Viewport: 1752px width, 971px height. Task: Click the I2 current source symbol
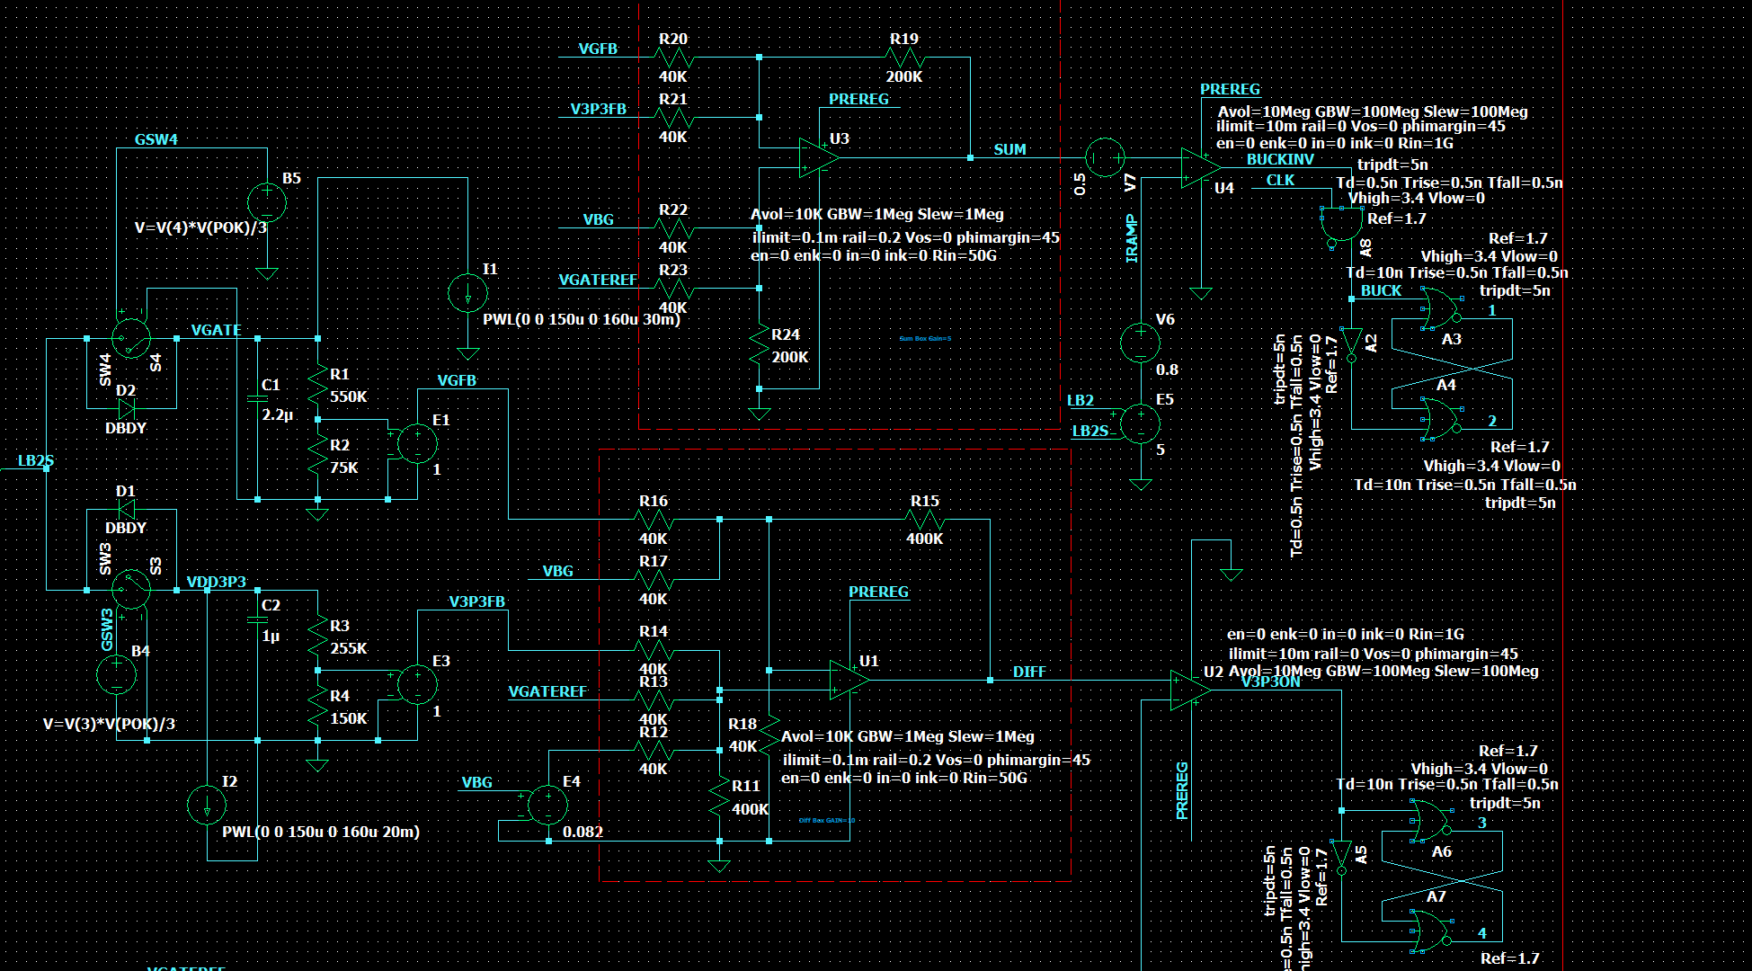(207, 805)
